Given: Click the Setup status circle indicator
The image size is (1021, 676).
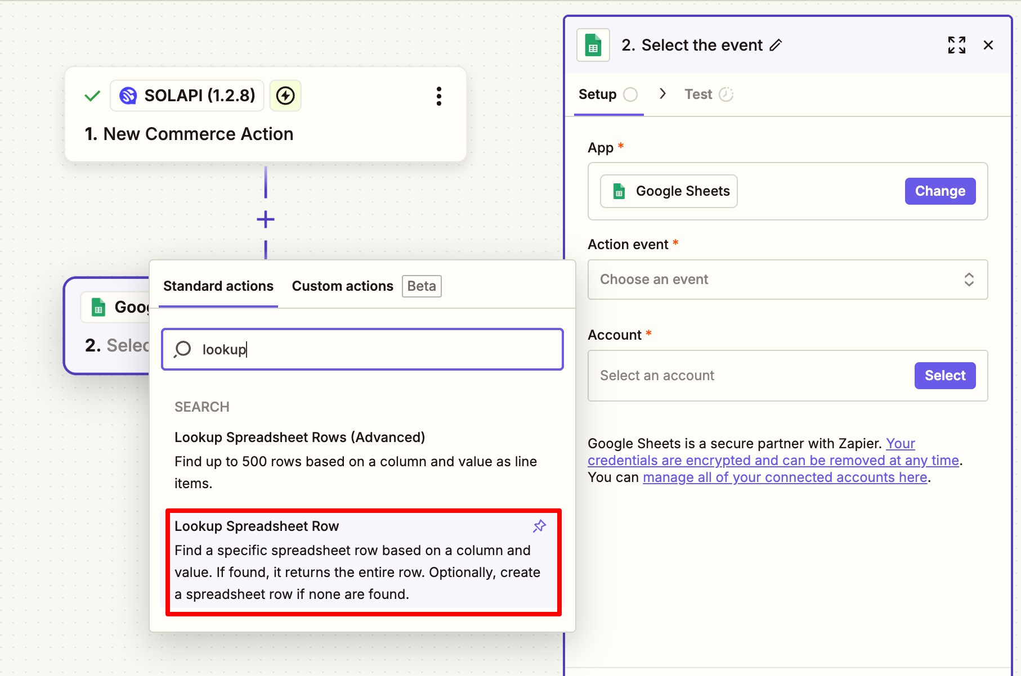Looking at the screenshot, I should (630, 94).
